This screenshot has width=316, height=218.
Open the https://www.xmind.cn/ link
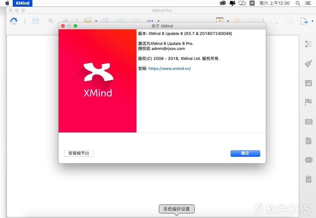(170, 68)
